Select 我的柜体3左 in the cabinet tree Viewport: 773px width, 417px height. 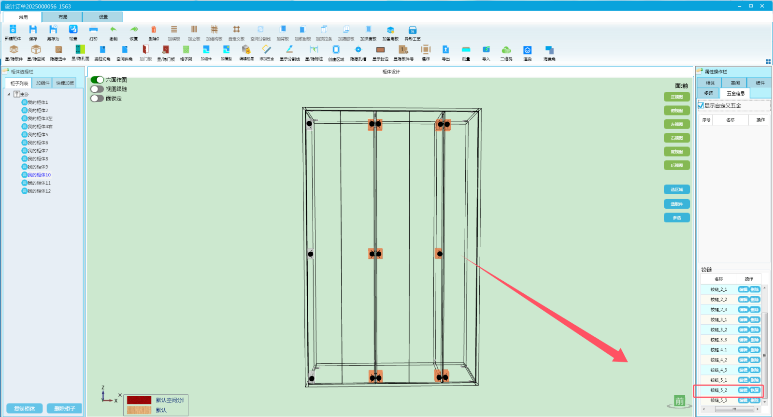(37, 118)
